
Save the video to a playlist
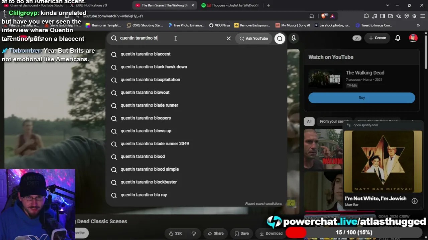coord(241,233)
